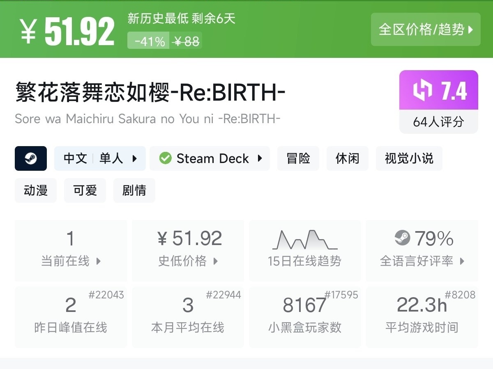Open the all-region price trend button

pos(426,30)
